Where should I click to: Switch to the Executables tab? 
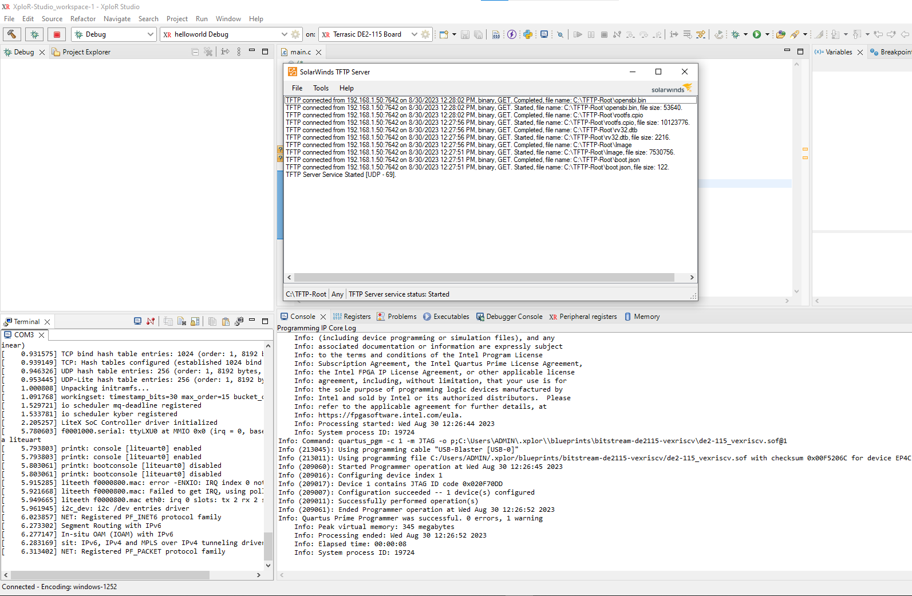coord(446,317)
